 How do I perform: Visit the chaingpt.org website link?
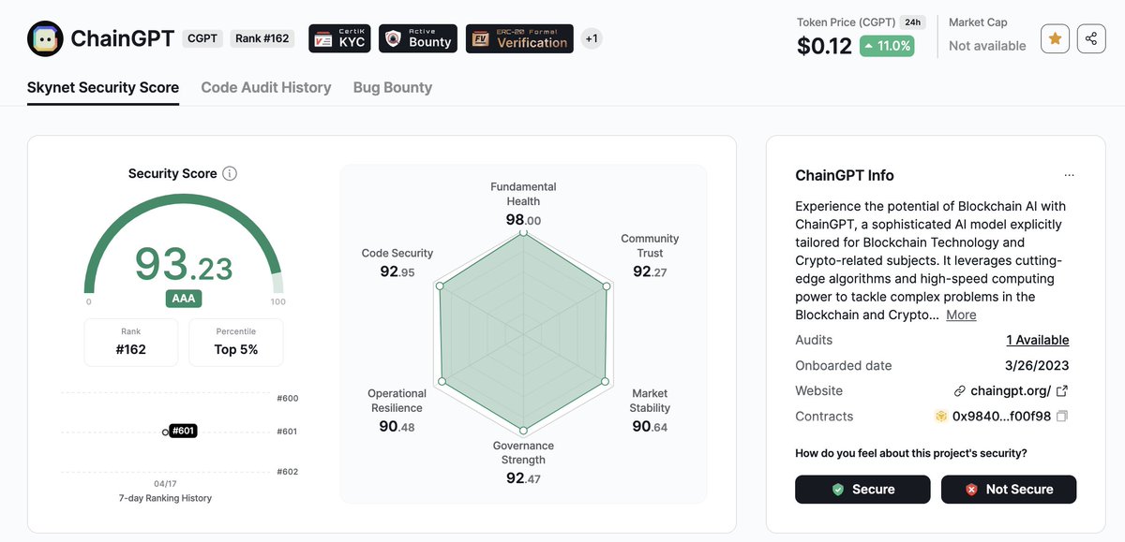click(x=1011, y=391)
